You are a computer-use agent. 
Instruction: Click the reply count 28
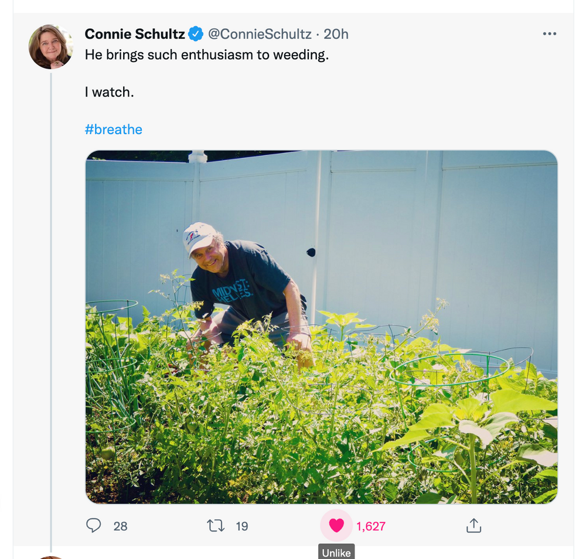tap(120, 526)
